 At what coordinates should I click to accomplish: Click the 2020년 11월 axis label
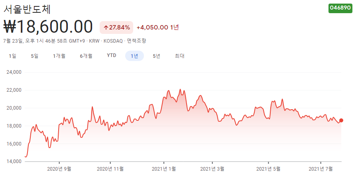pos(110,169)
